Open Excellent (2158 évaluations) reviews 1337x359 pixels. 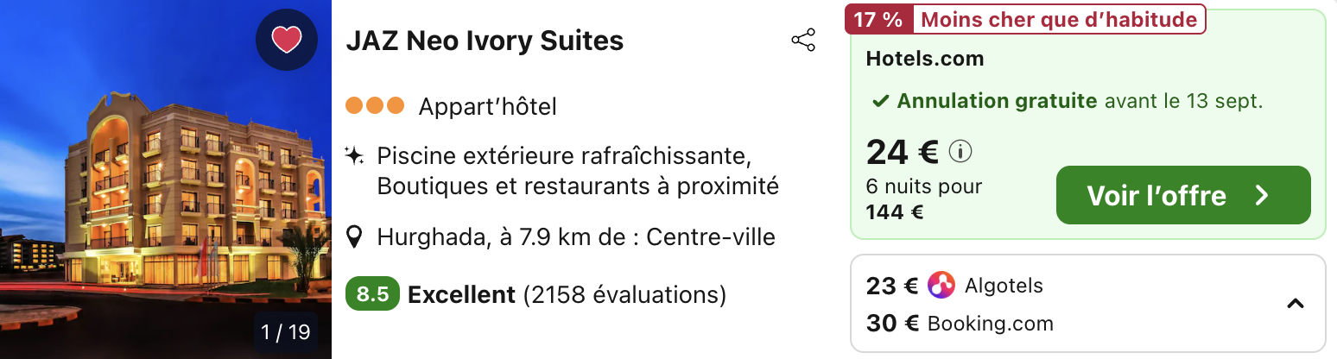(567, 295)
